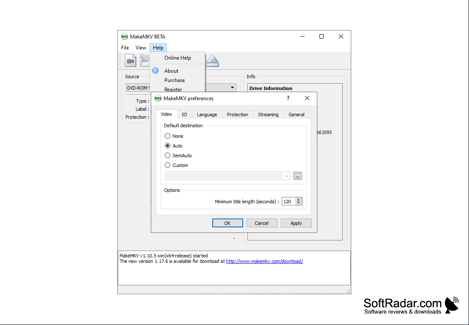Open the View menu
Screen dimensions: 469x325
(x=141, y=48)
